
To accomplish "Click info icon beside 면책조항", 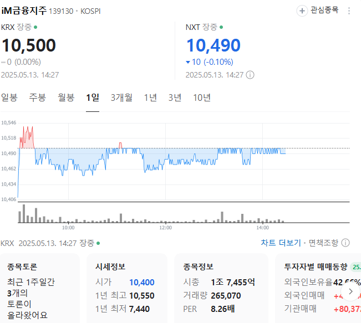I will point(345,243).
